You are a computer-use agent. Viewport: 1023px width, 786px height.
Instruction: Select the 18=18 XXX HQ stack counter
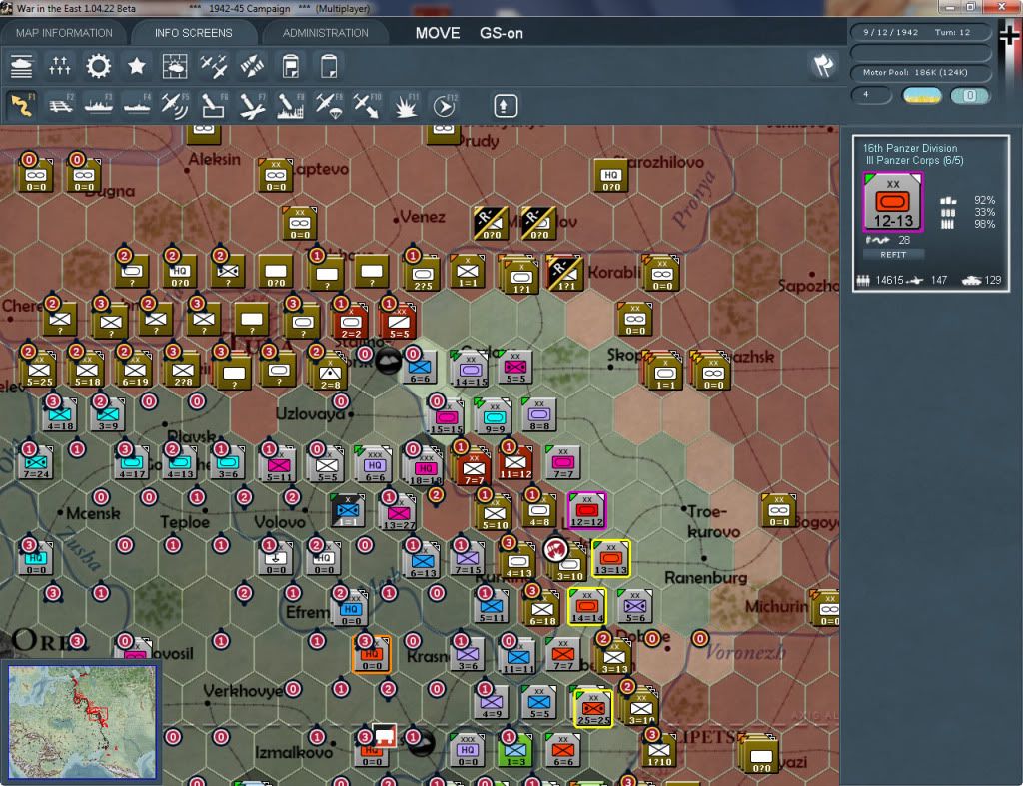[x=424, y=465]
